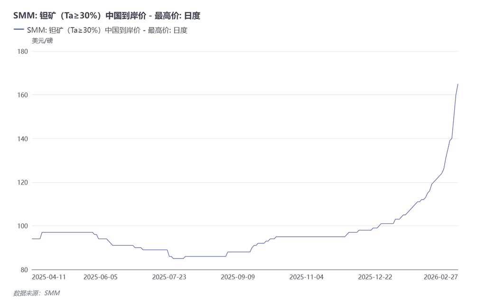Click the bold chart title at top

(x=107, y=16)
